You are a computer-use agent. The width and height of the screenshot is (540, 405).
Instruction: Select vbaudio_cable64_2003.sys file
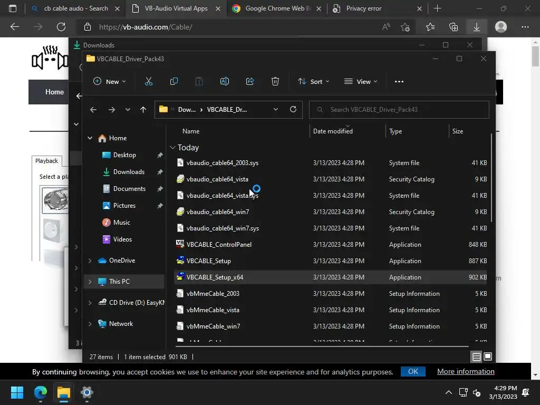[x=222, y=163]
